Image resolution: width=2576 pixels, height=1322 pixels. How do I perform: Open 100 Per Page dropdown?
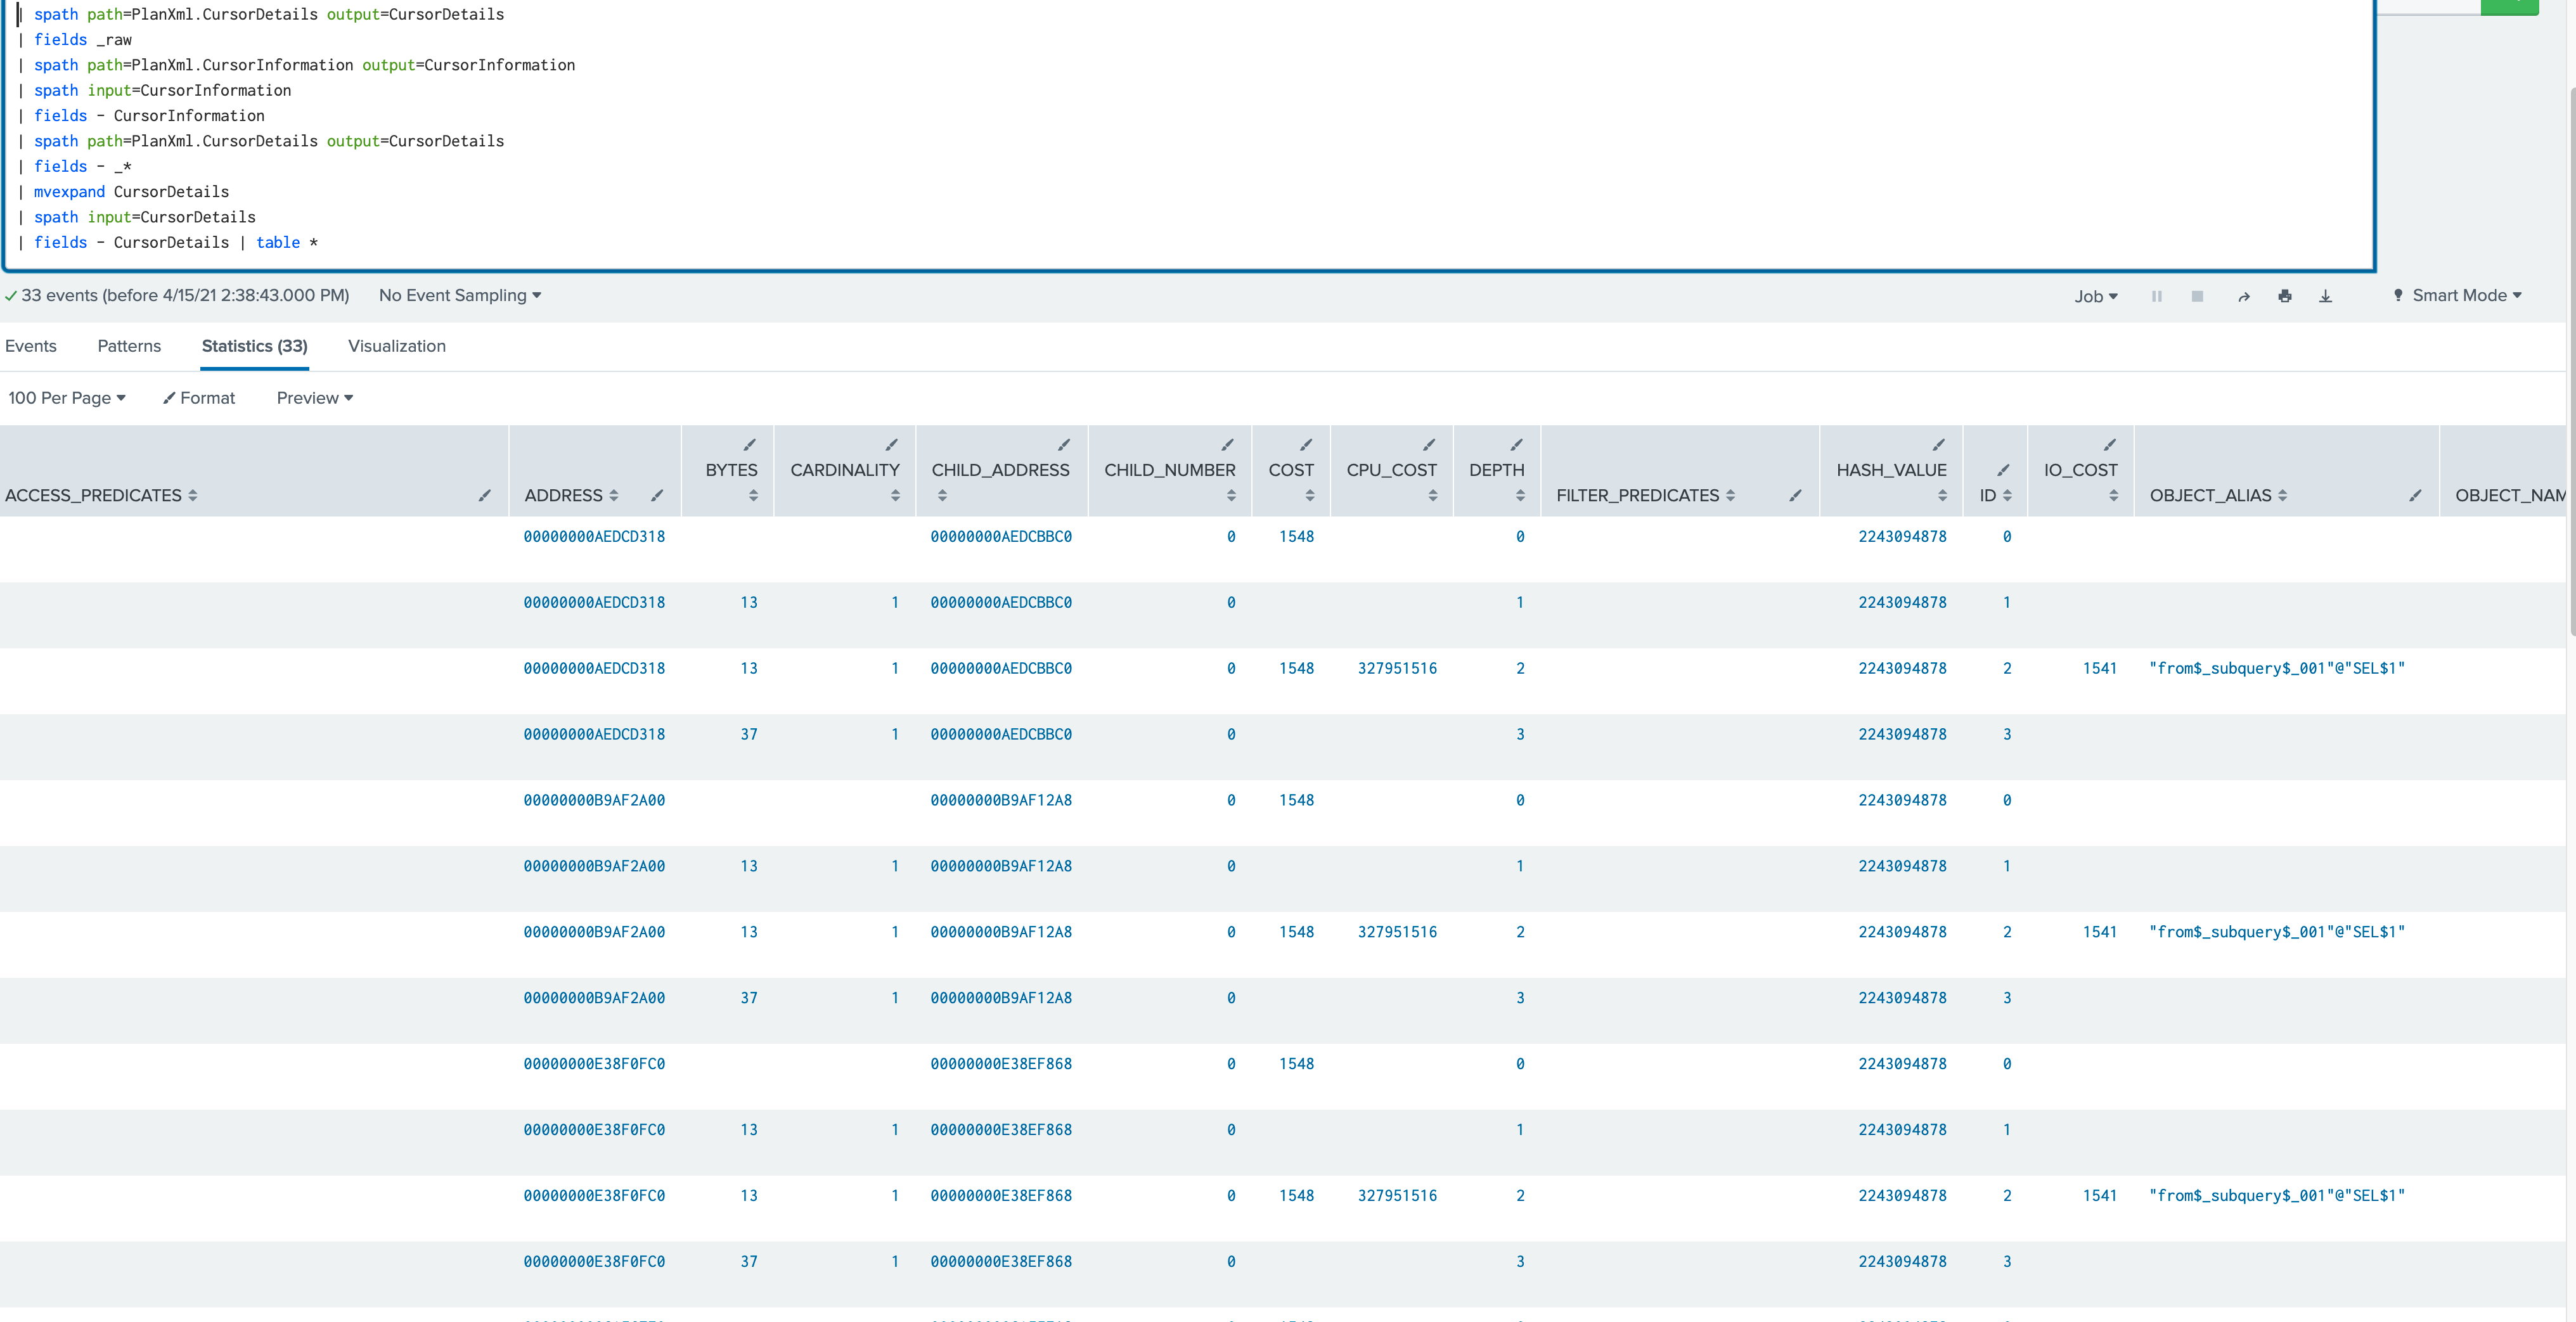[x=66, y=398]
